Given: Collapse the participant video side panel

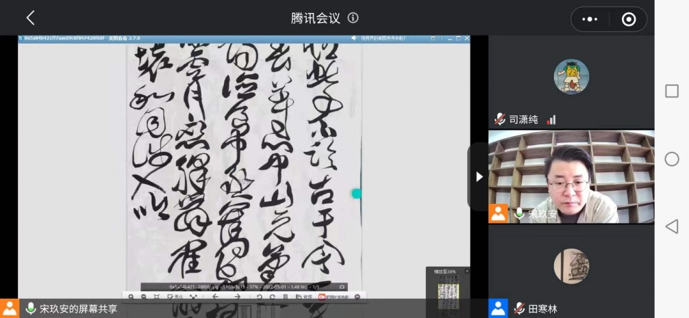Looking at the screenshot, I should click(479, 176).
